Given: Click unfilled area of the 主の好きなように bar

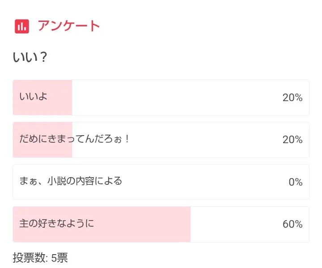Looking at the screenshot, I should click(x=233, y=224).
